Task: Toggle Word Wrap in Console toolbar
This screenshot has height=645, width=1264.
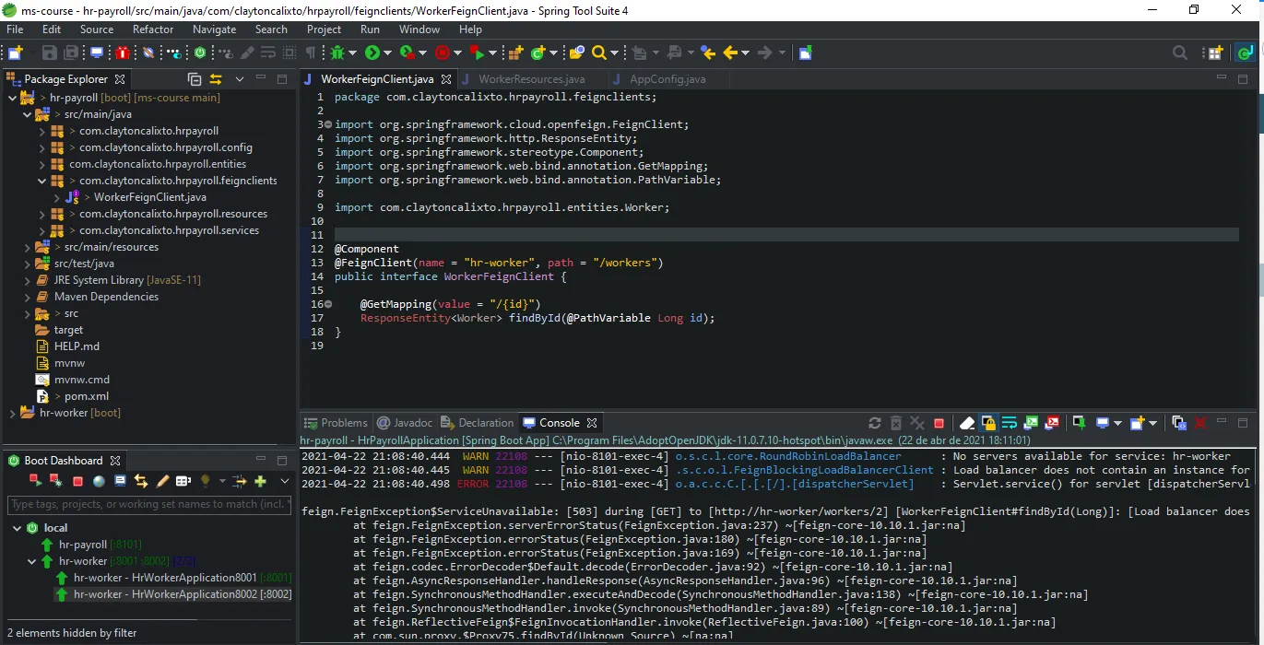Action: [x=1010, y=423]
